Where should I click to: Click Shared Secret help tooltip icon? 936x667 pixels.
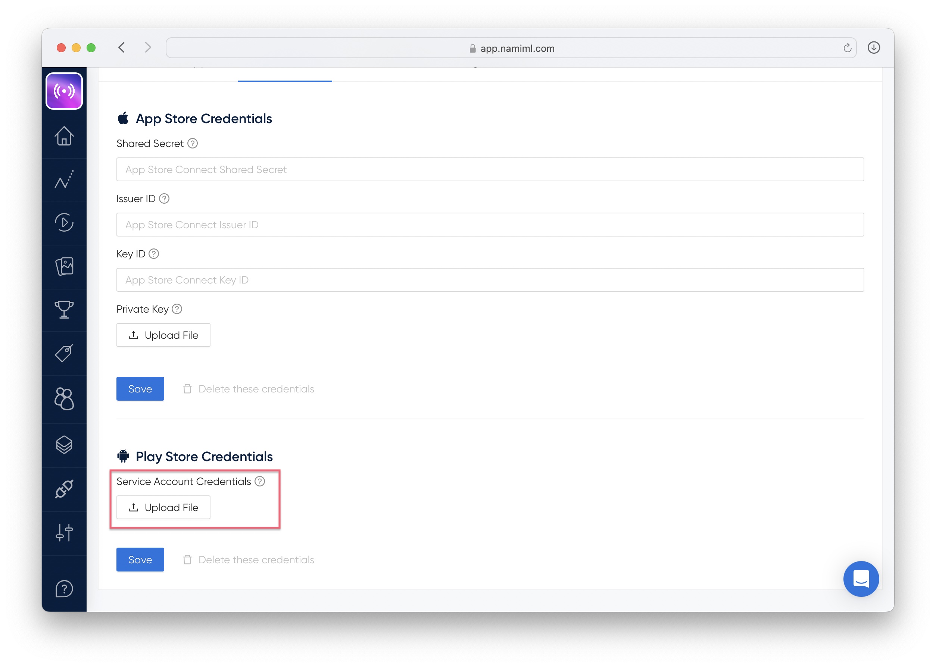point(192,143)
